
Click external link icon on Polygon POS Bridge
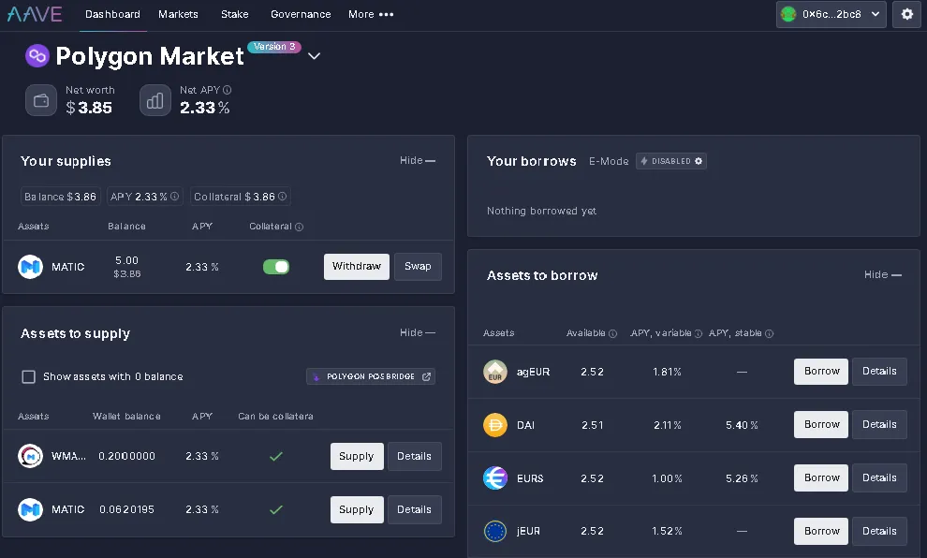(x=426, y=376)
